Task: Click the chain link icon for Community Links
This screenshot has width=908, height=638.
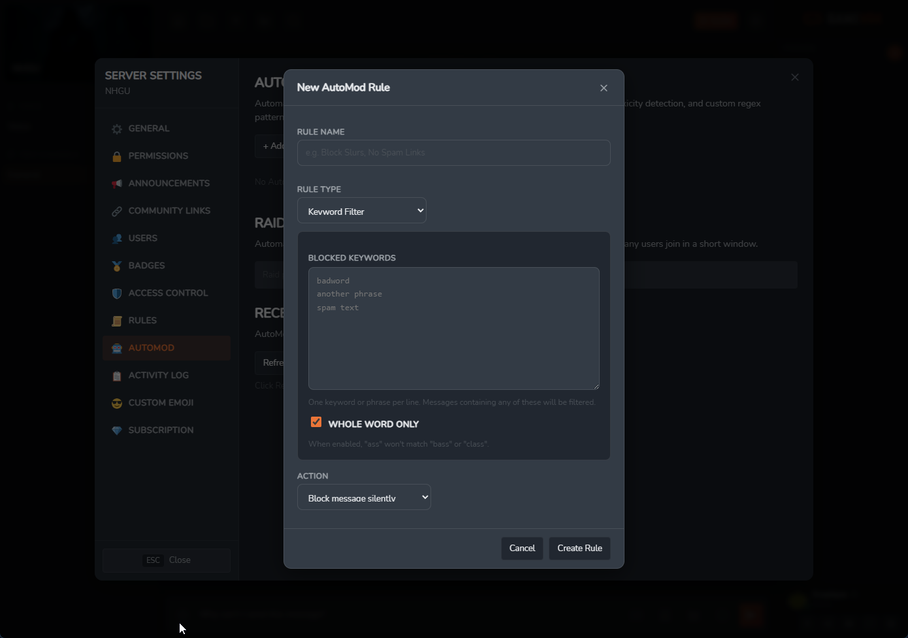Action: (117, 212)
